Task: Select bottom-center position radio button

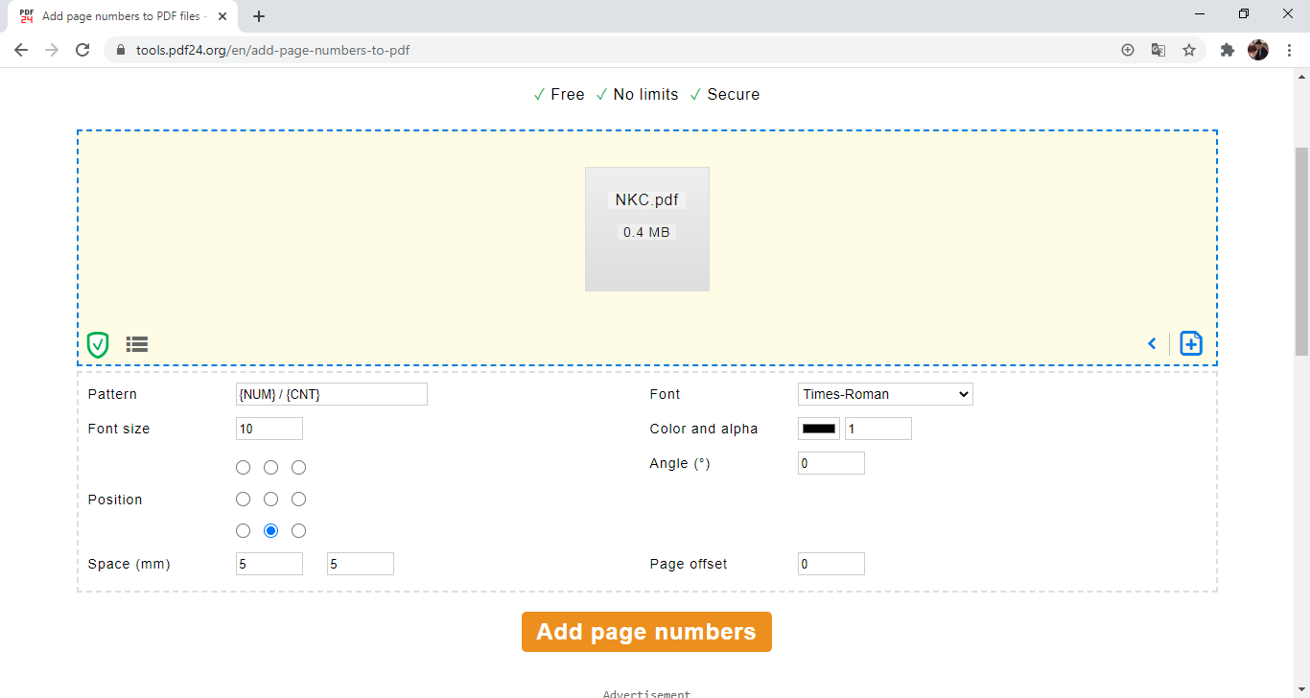Action: point(271,530)
